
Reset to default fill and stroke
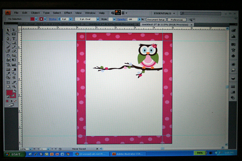pyautogui.click(x=8, y=97)
